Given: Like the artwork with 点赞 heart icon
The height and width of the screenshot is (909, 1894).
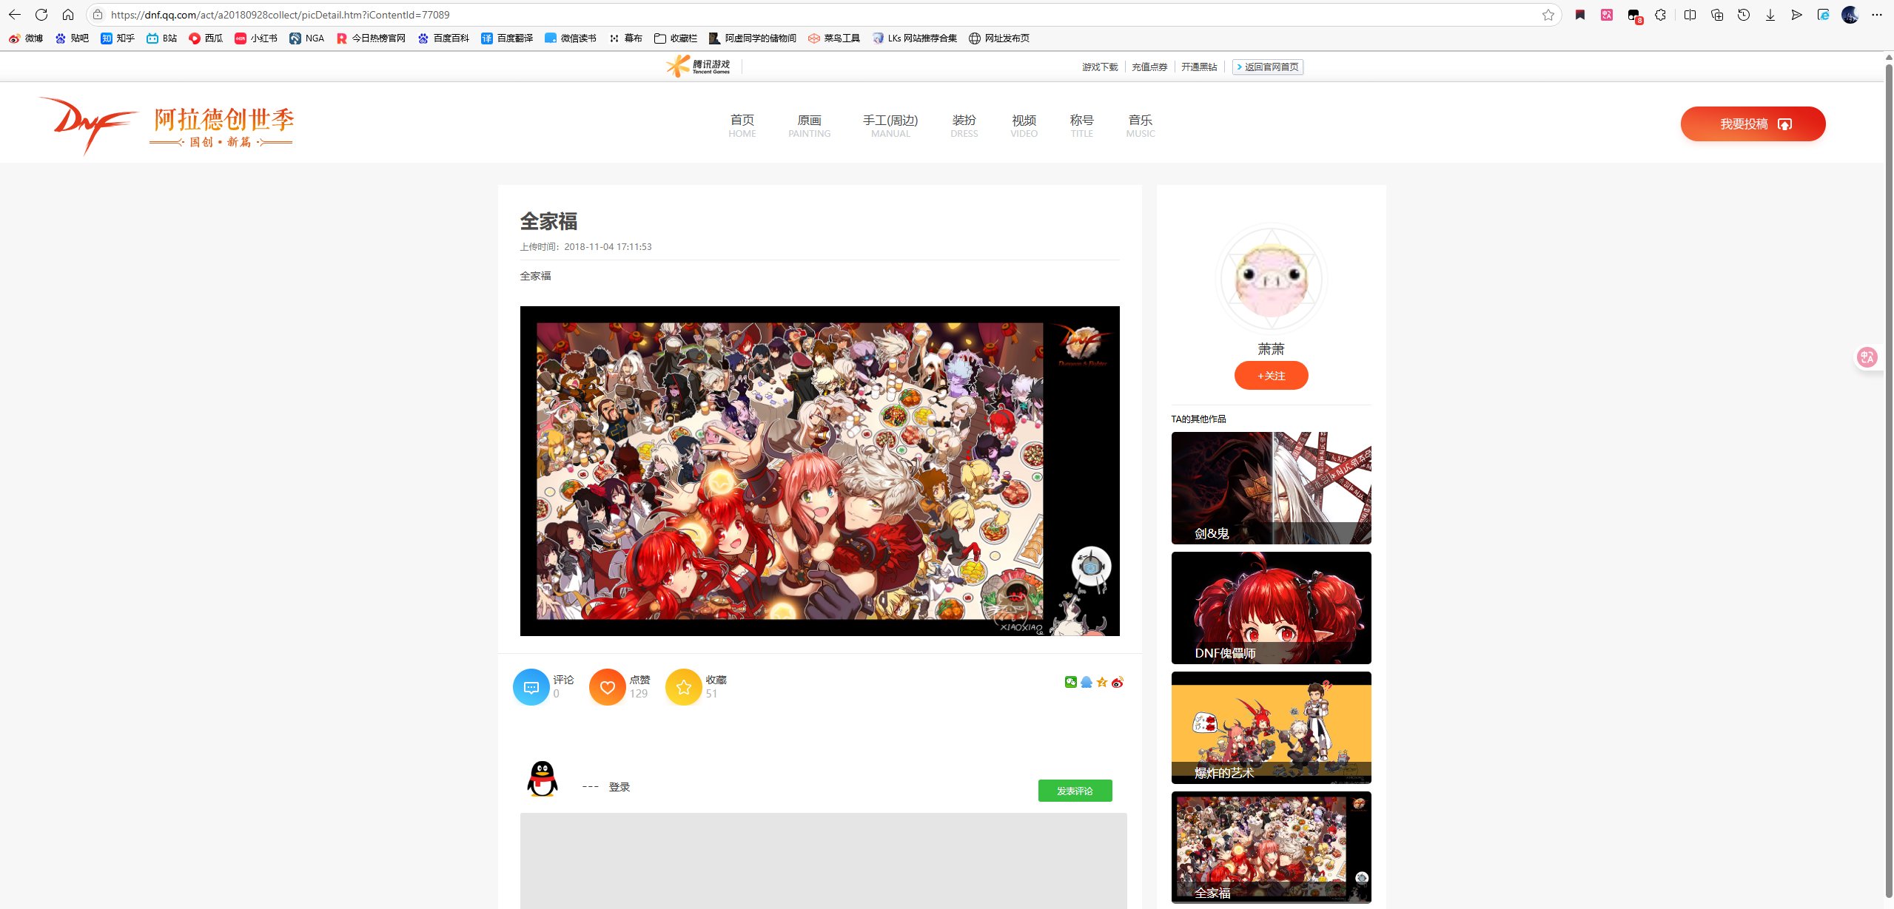Looking at the screenshot, I should pos(608,687).
